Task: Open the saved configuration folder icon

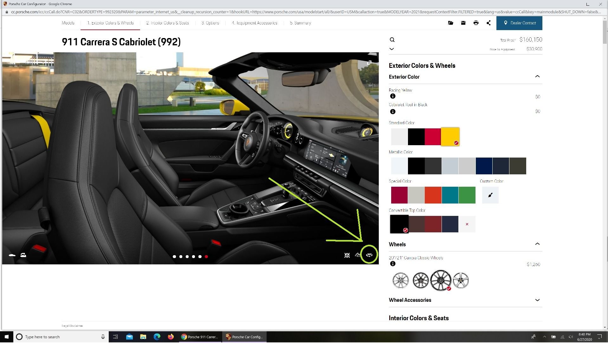Action: (x=450, y=23)
